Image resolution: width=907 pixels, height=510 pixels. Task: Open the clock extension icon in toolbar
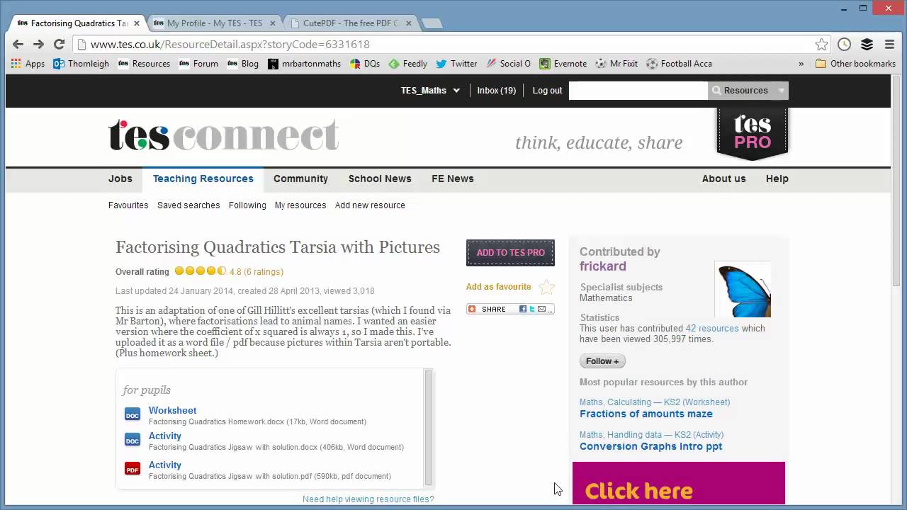tap(844, 45)
